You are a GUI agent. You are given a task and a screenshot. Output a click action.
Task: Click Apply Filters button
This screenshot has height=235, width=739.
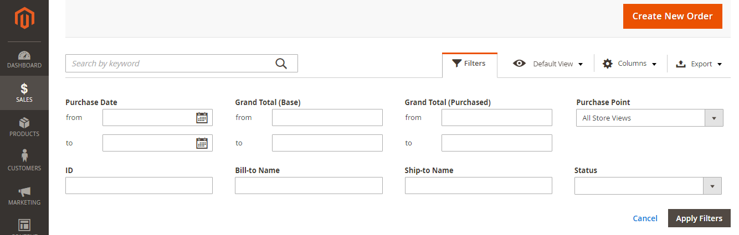point(699,218)
